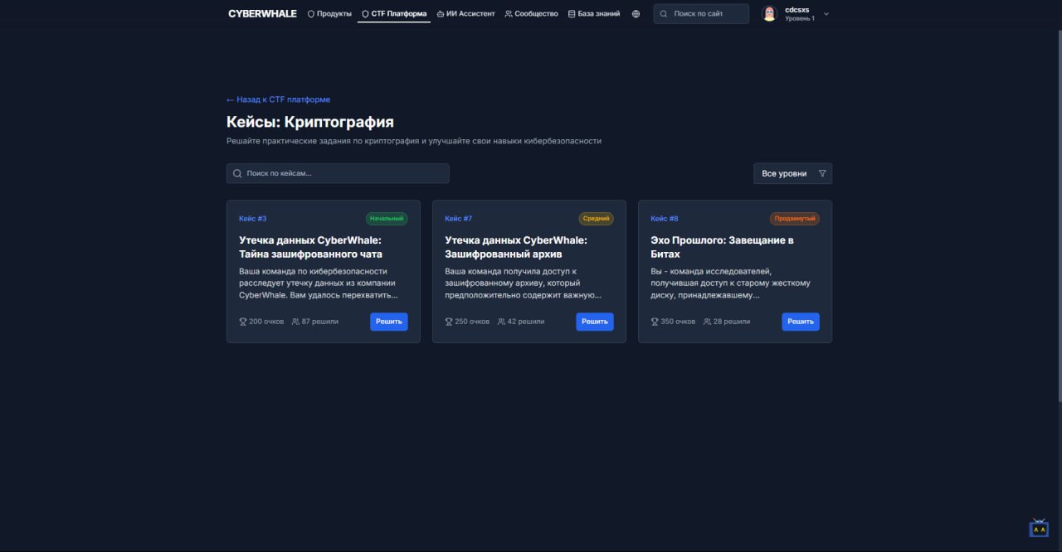Expand the user profile chevron
1062x552 pixels.
(826, 14)
